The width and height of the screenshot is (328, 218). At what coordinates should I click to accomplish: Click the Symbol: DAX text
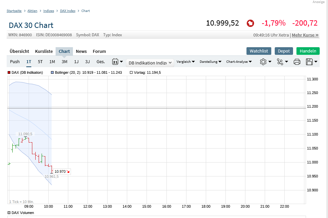(x=88, y=35)
